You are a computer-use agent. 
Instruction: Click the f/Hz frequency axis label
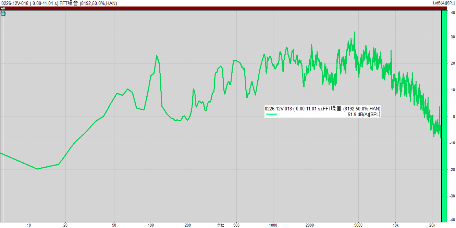[x=221, y=225]
